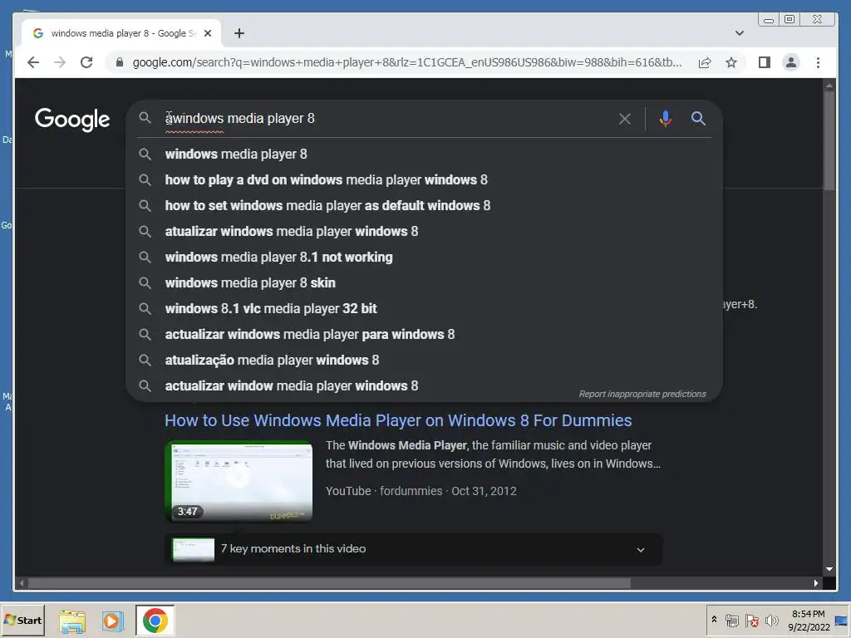
Task: Pick 'atualização media player windows 8' suggestion
Action: pyautogui.click(x=424, y=361)
